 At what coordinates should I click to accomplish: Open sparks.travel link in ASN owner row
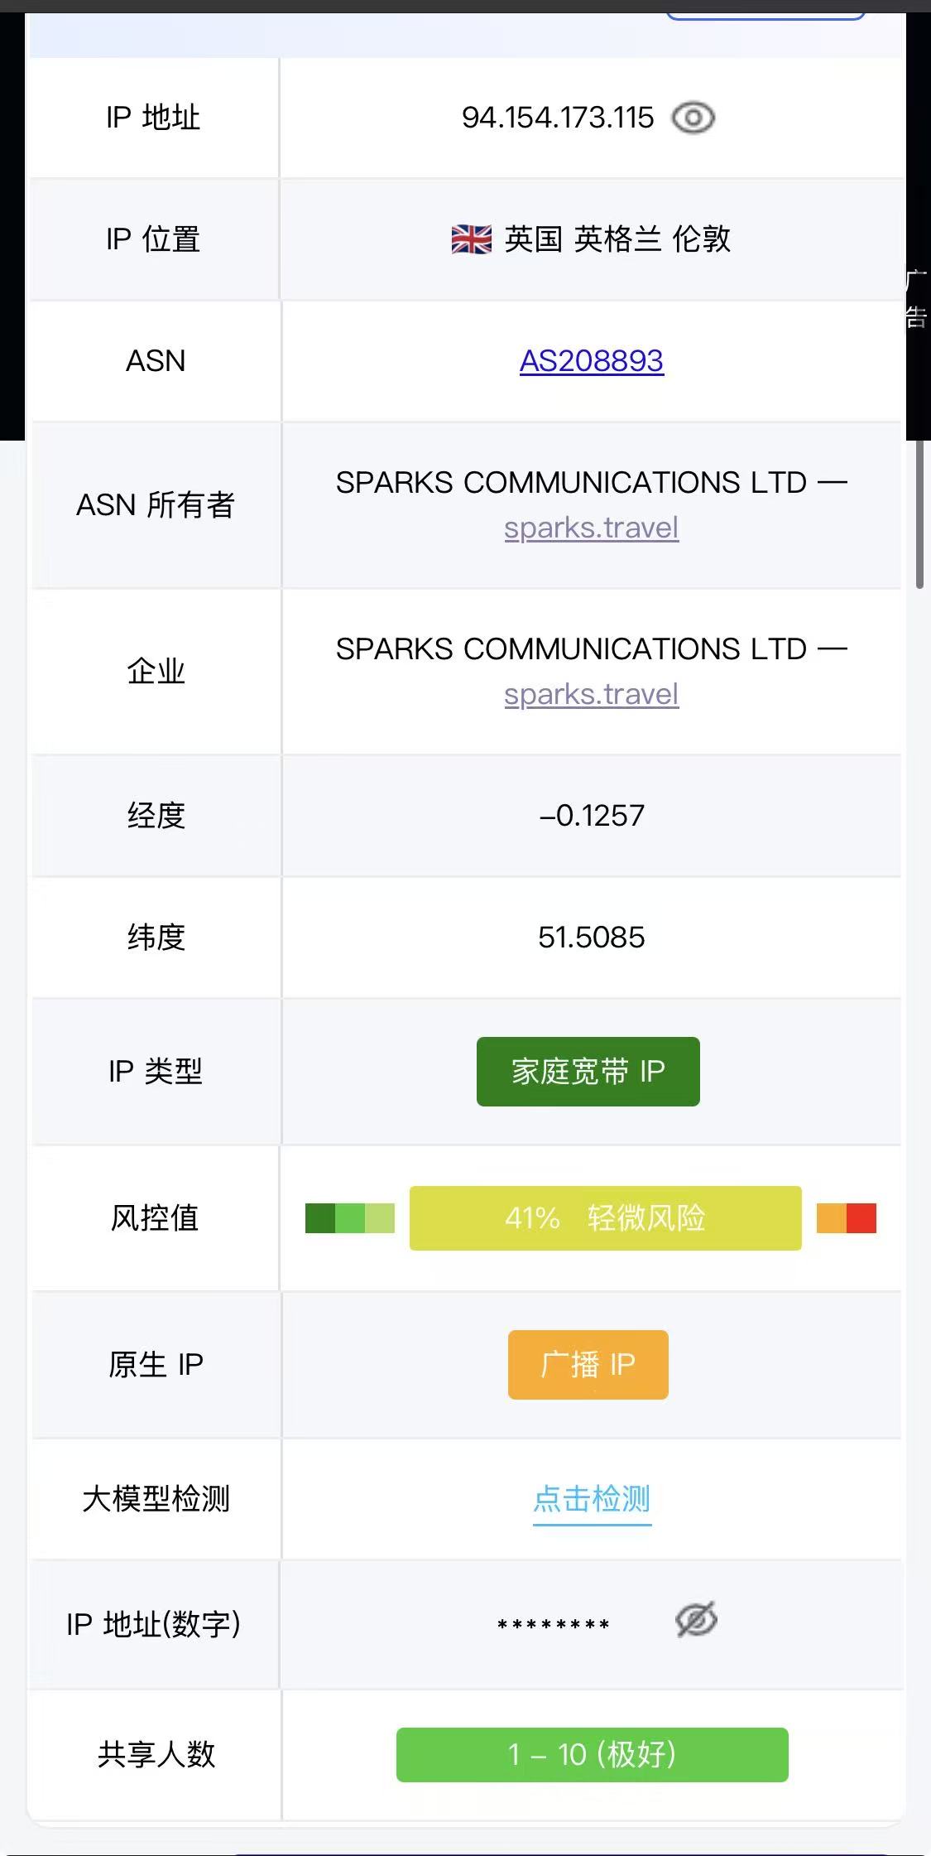click(591, 528)
